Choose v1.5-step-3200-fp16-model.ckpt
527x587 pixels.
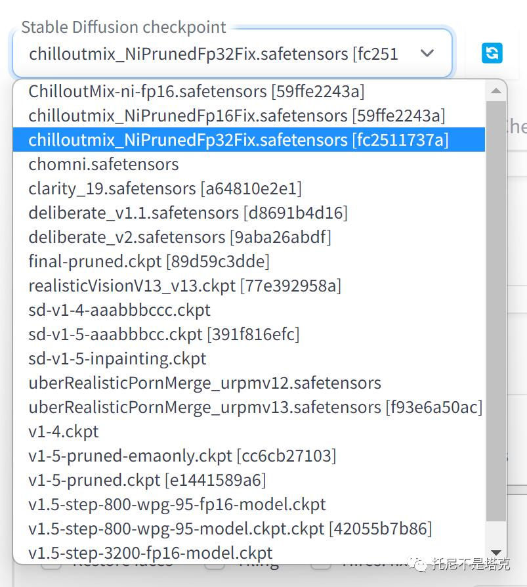click(x=249, y=553)
